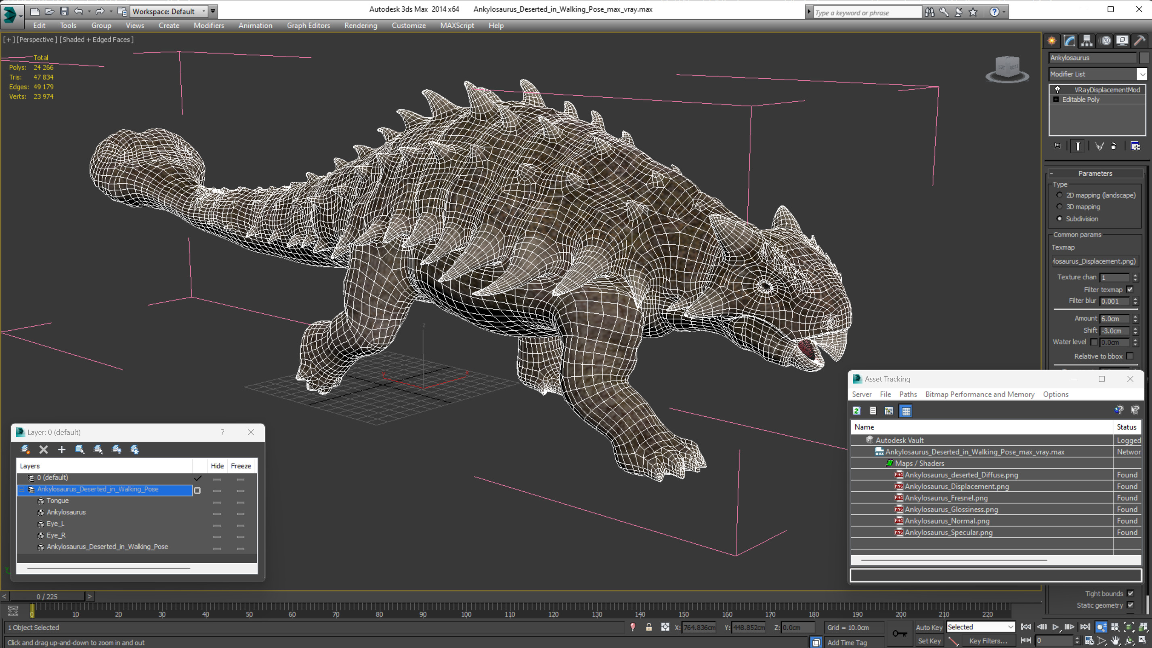
Task: Open the Workspace: Default dropdown
Action: click(169, 11)
